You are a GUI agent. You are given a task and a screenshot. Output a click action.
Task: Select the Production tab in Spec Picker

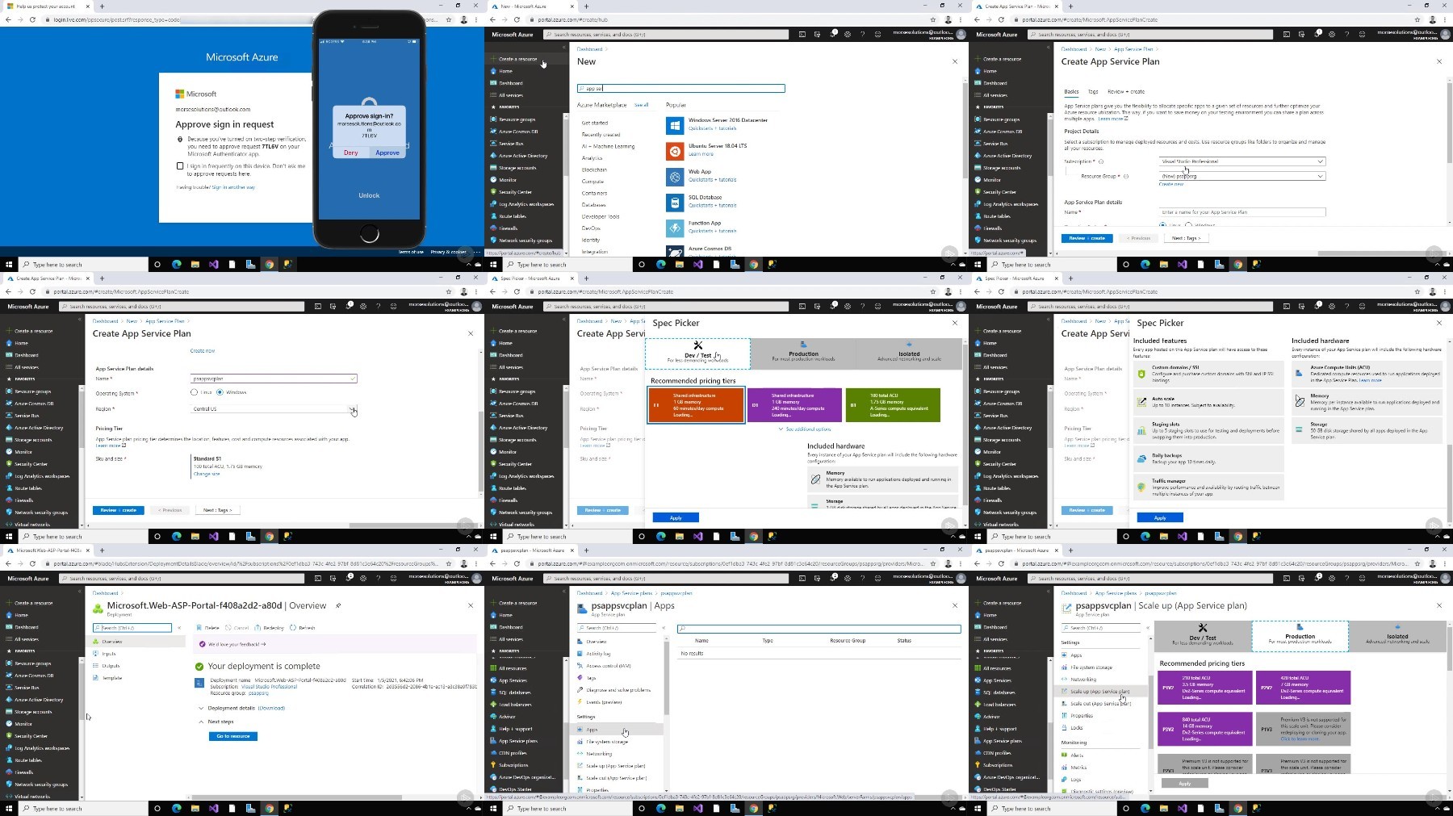click(x=803, y=353)
